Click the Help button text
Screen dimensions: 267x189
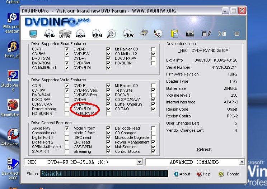tap(207, 174)
